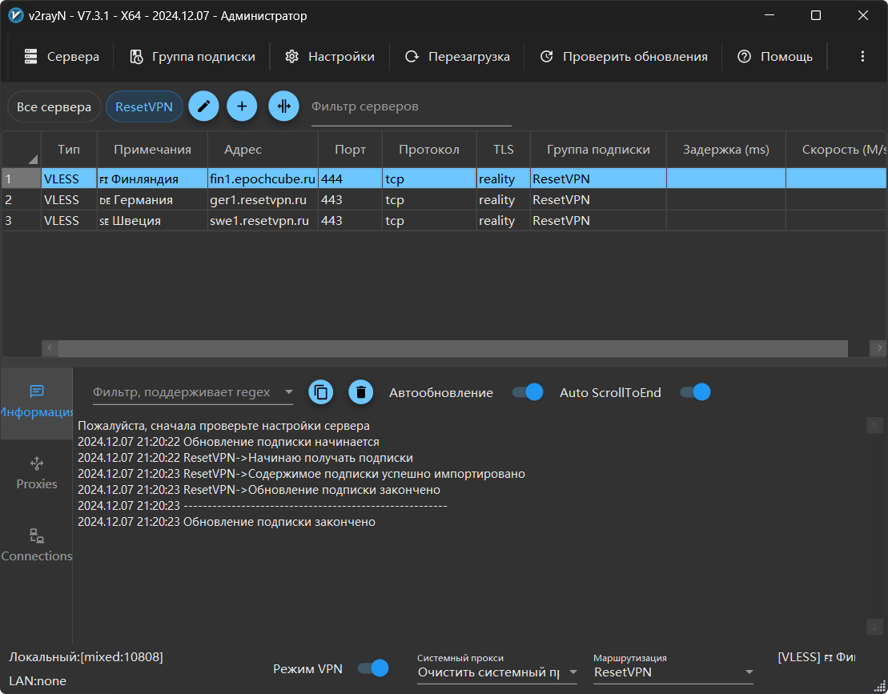The height and width of the screenshot is (694, 888).
Task: Click the horizontal scrollbar of server table
Action: click(452, 348)
